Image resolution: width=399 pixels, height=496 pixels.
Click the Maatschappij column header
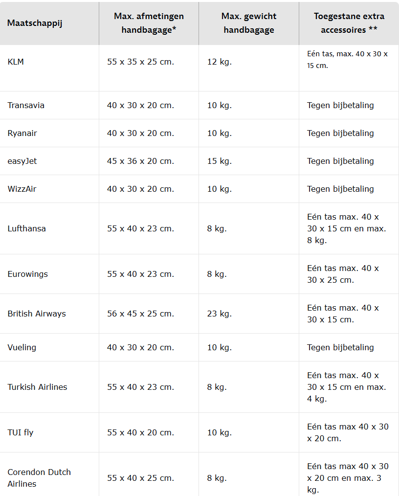coord(35,23)
